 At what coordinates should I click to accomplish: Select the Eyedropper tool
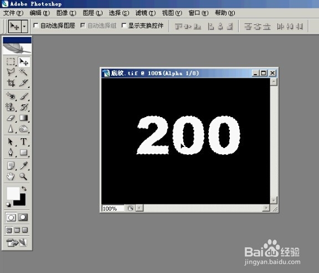click(x=24, y=166)
